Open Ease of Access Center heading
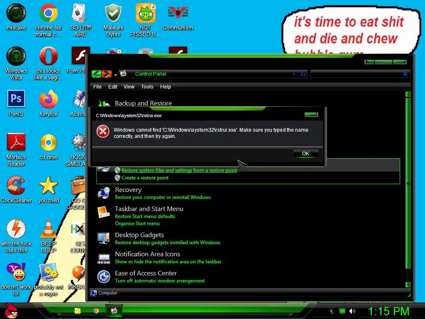This screenshot has height=319, width=425. [x=146, y=273]
